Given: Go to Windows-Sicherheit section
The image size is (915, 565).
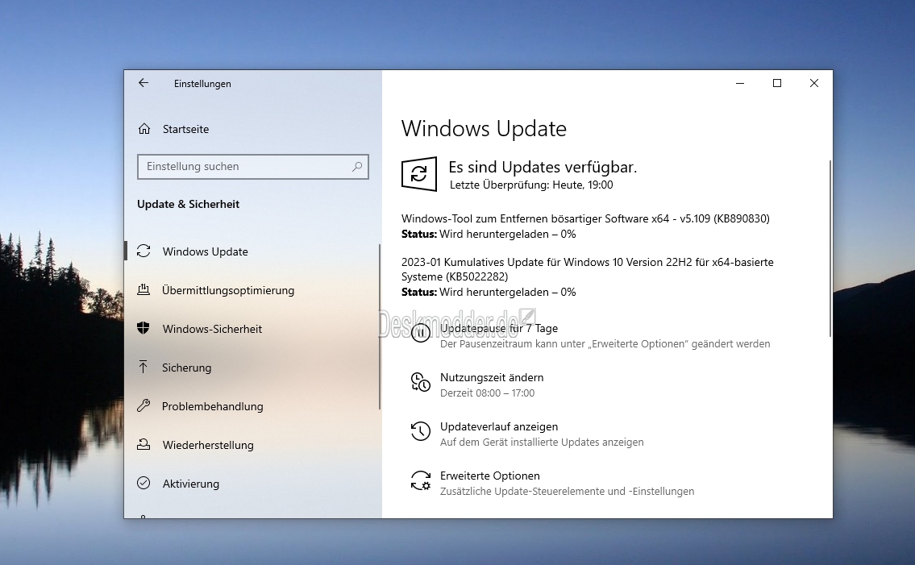Looking at the screenshot, I should pos(212,329).
